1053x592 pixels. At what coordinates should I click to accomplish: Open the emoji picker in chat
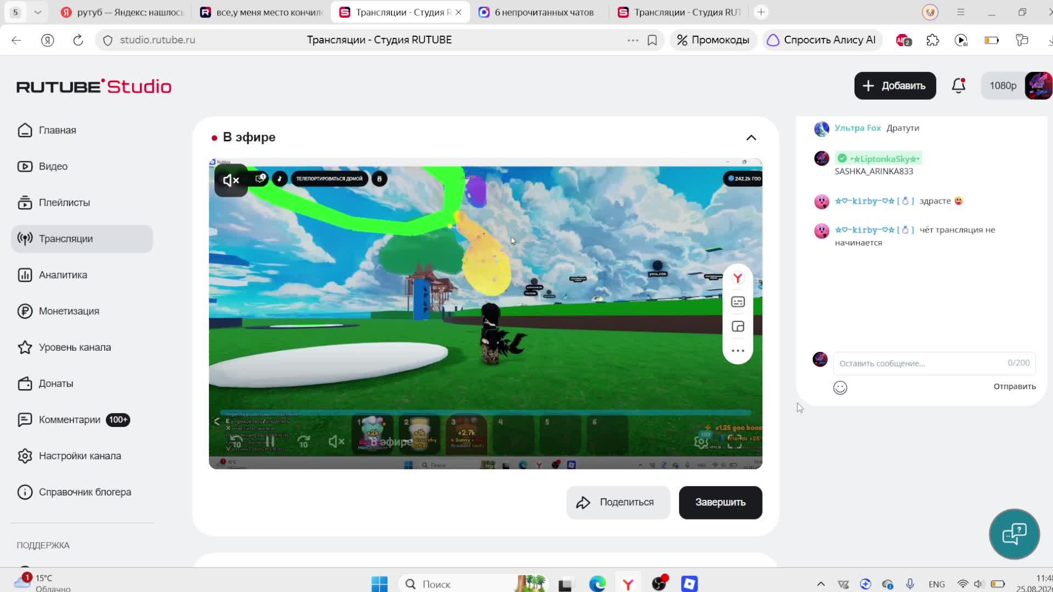[x=840, y=388]
